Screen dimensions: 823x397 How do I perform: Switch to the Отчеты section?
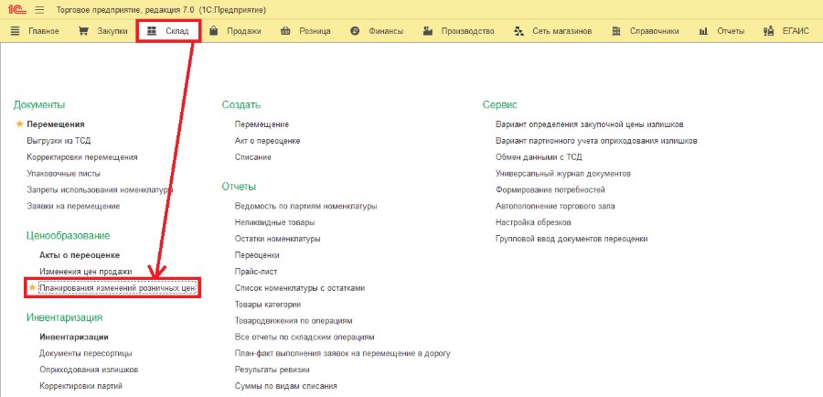coord(731,31)
